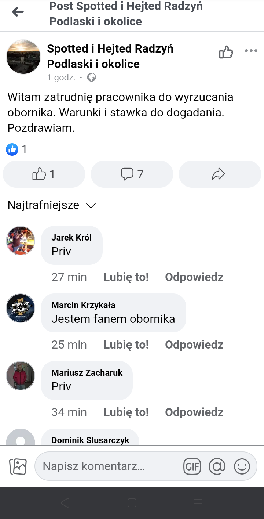Share the post with the arrow button
This screenshot has width=264, height=519.
(x=219, y=174)
